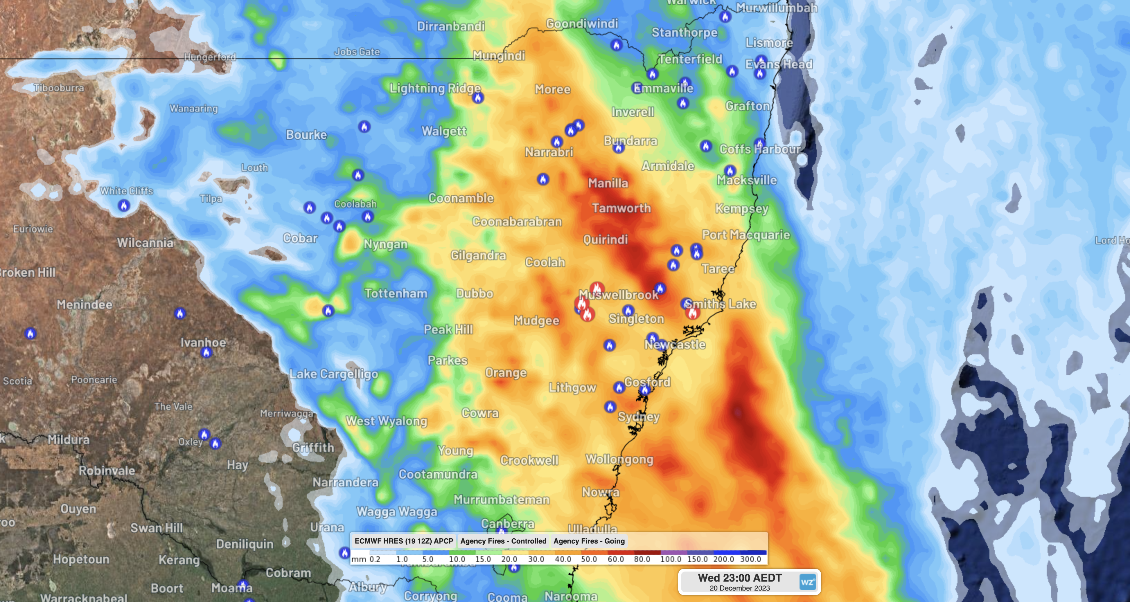Click the fire icon above Narrabri label
The image size is (1130, 602).
coord(557,142)
